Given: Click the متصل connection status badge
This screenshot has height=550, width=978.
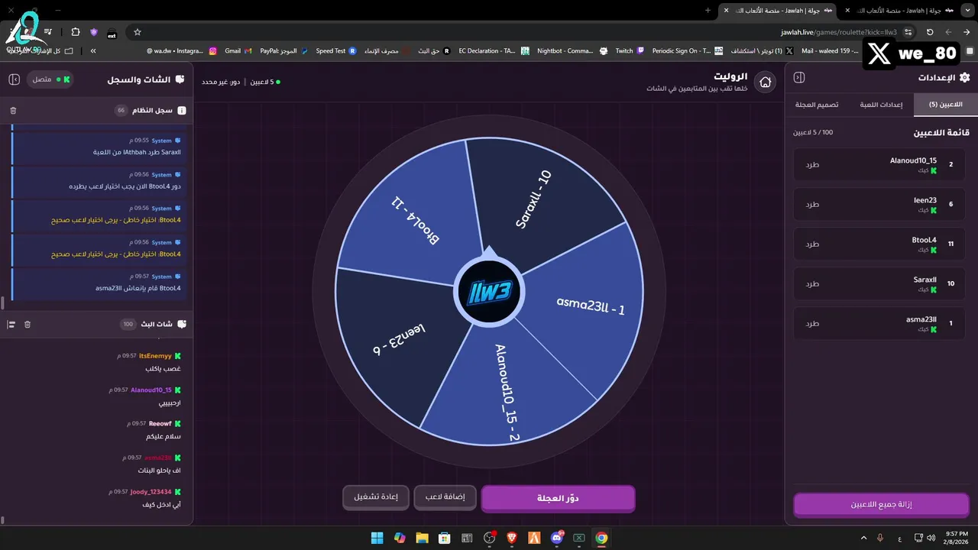Looking at the screenshot, I should point(50,79).
